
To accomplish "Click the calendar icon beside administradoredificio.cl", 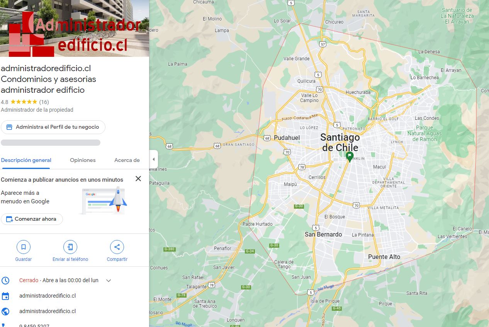I will [5, 296].
